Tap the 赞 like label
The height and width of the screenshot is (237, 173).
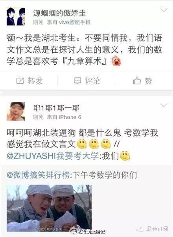point(149,81)
